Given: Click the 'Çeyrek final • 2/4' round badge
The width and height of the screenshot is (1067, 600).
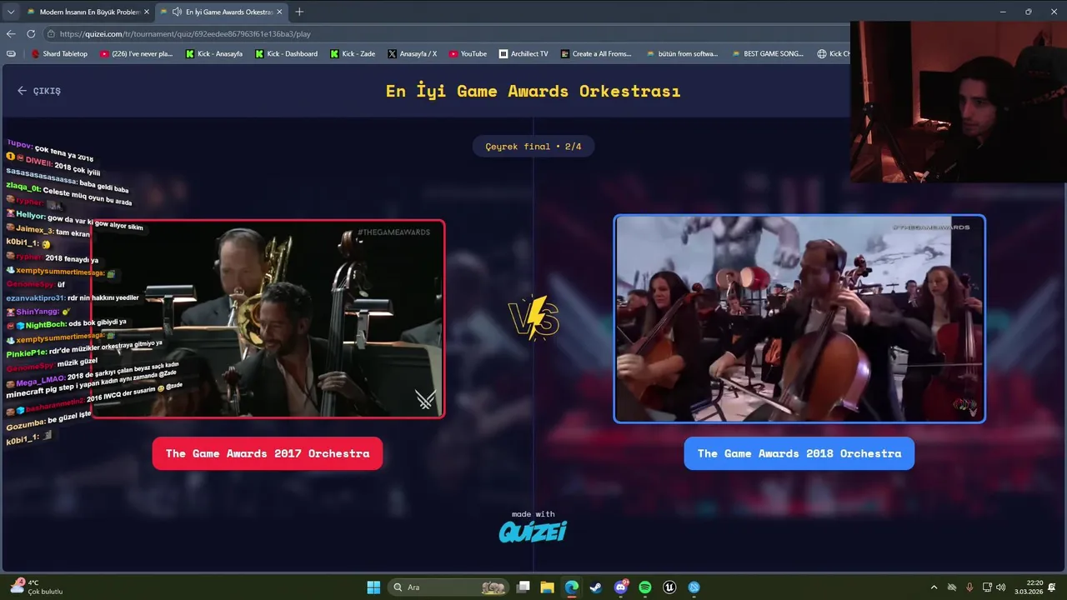Looking at the screenshot, I should click(533, 147).
